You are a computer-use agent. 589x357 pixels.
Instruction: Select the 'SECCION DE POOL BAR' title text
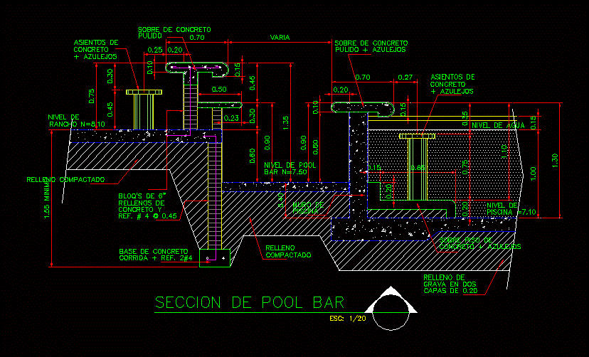(x=250, y=302)
